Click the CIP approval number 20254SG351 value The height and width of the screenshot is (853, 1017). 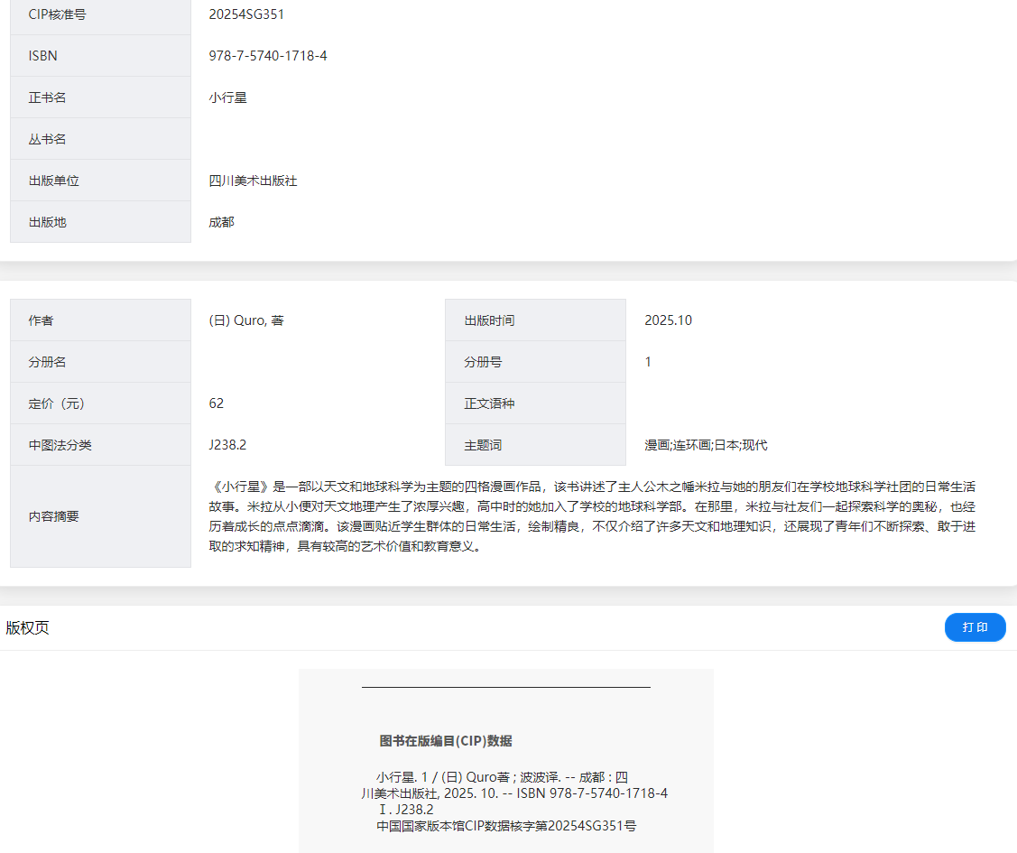(x=246, y=14)
